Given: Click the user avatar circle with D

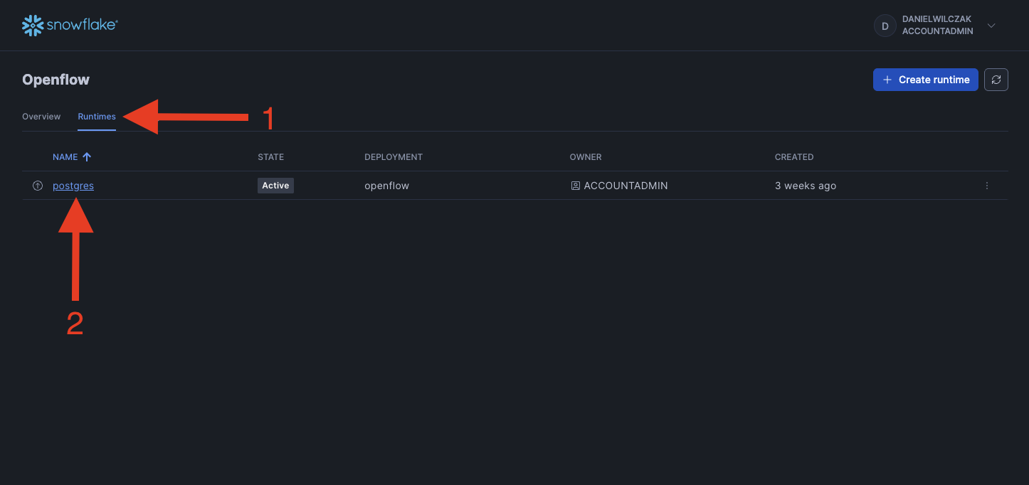Looking at the screenshot, I should (x=885, y=26).
